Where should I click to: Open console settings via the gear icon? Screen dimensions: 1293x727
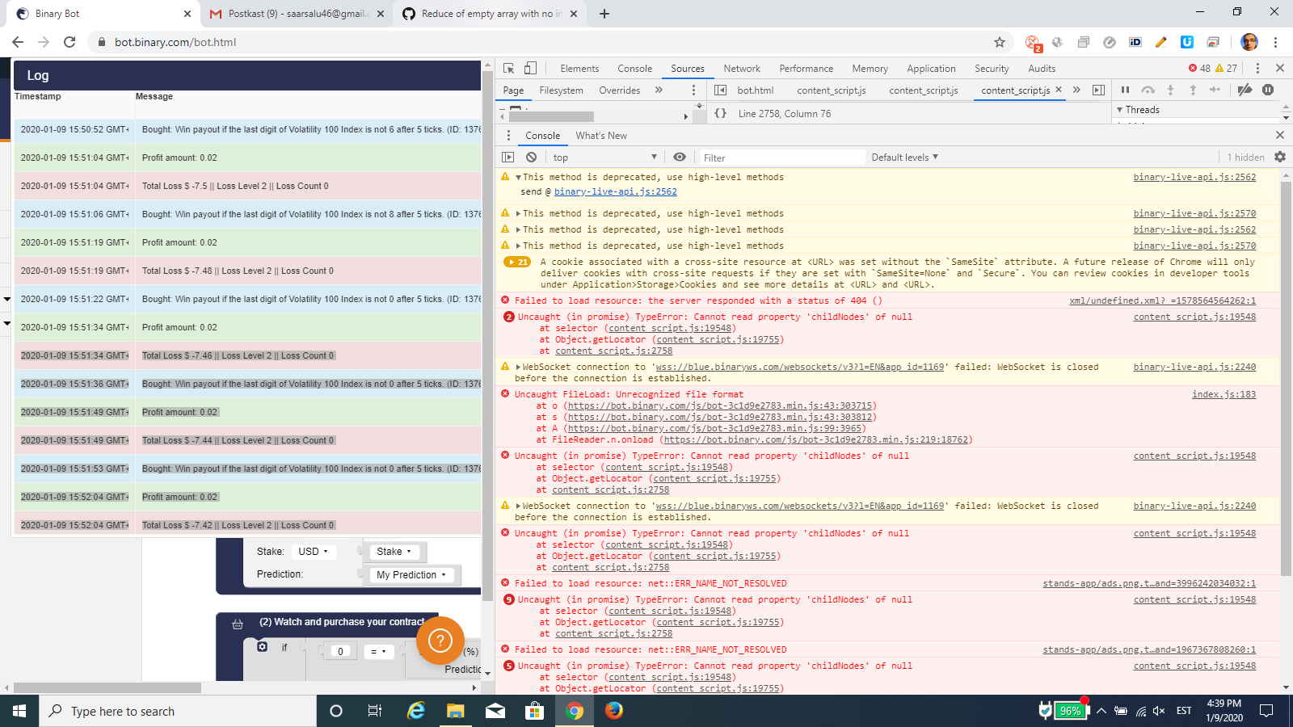click(x=1279, y=157)
